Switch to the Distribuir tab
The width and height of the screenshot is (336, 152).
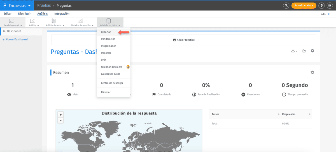point(24,13)
